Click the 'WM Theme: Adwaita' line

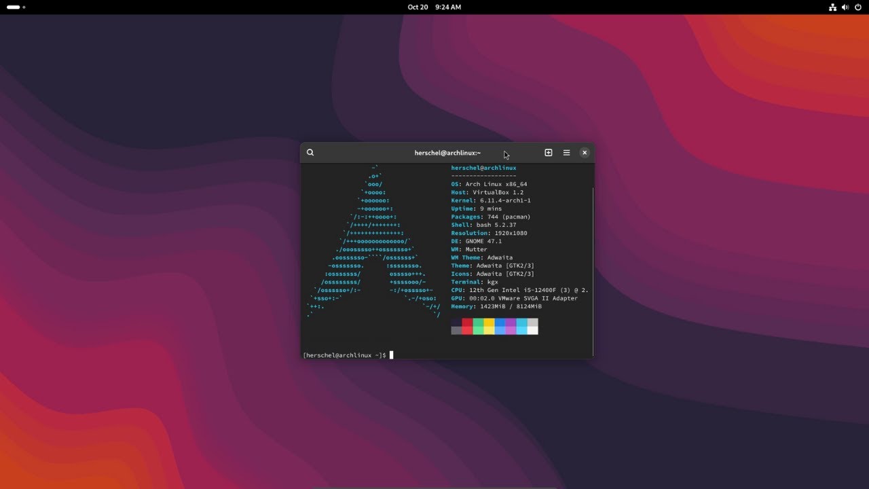[x=481, y=257]
